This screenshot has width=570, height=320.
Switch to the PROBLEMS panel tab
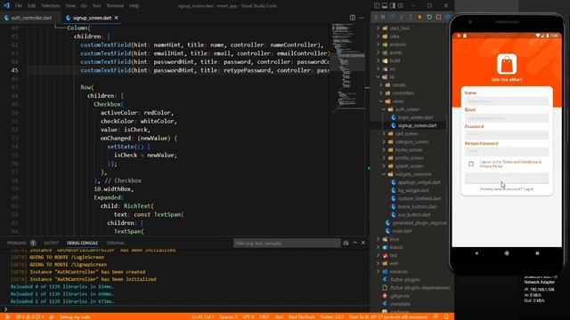click(17, 243)
